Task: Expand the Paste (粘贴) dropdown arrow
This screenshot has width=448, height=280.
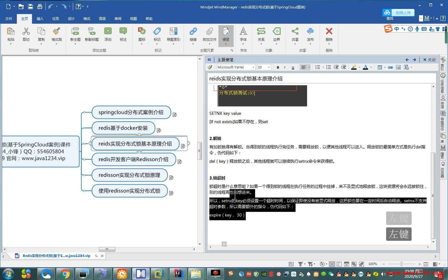Action: tap(11, 44)
